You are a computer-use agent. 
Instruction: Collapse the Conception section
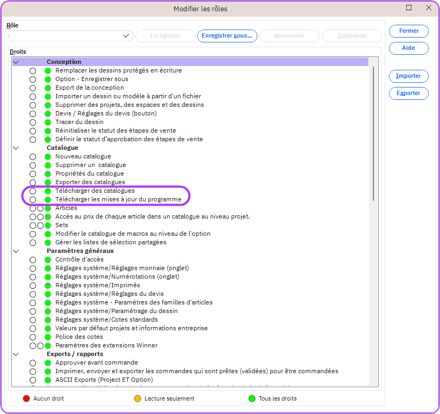16,62
